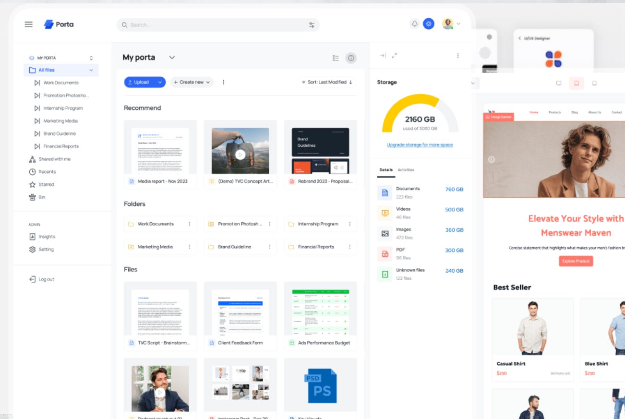This screenshot has width=625, height=419.
Task: Open the hamburger menu icon
Action: click(29, 24)
